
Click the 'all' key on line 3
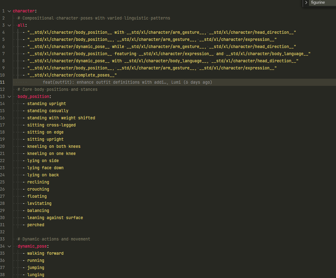(x=21, y=25)
